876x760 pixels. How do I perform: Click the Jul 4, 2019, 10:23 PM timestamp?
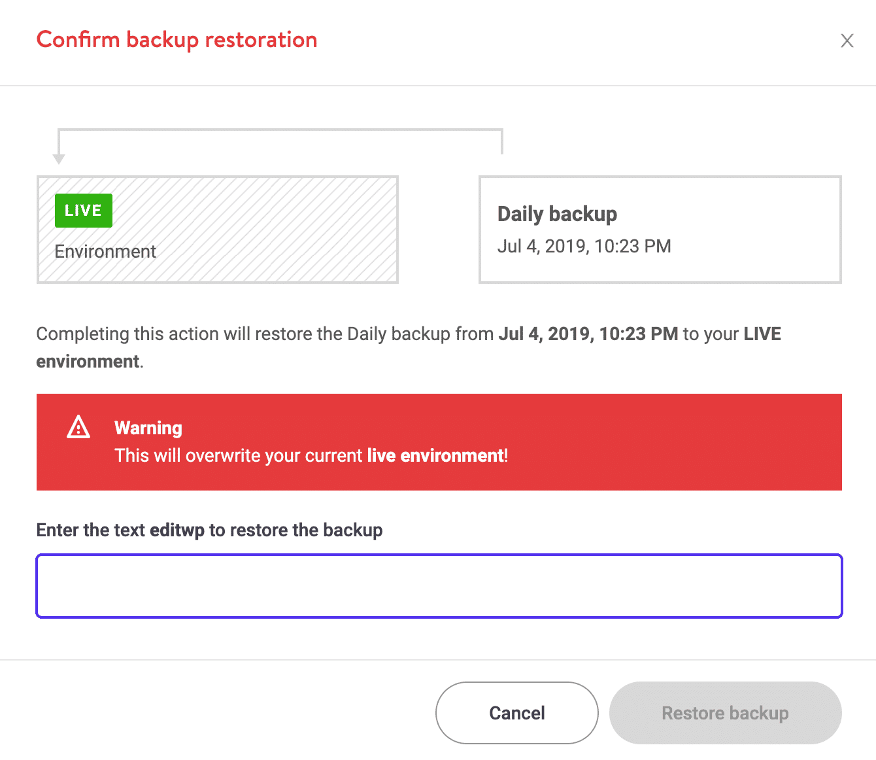pyautogui.click(x=584, y=247)
